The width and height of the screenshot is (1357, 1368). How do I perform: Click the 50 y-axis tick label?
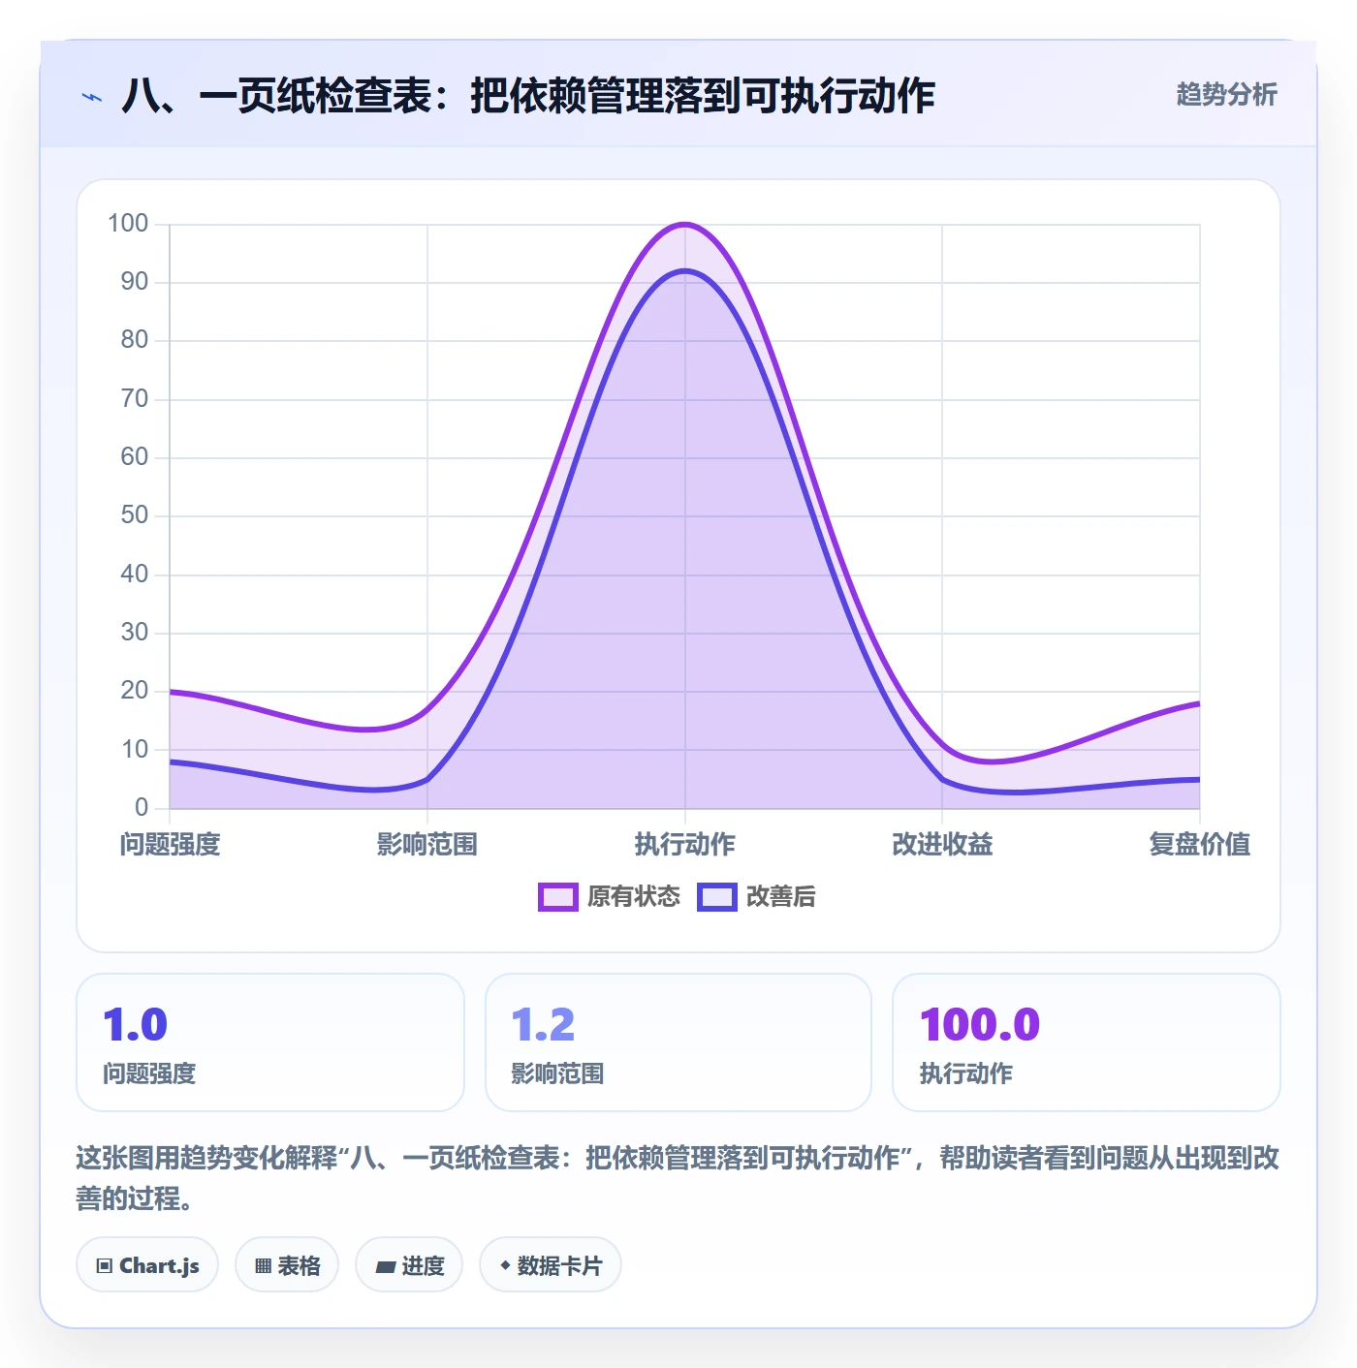pyautogui.click(x=135, y=515)
